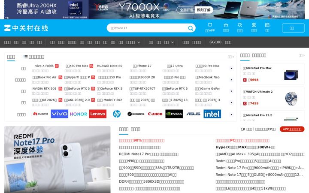Viewport: 309px width, 193px height.
Task: Open the intel brand logo
Action: 212,114
